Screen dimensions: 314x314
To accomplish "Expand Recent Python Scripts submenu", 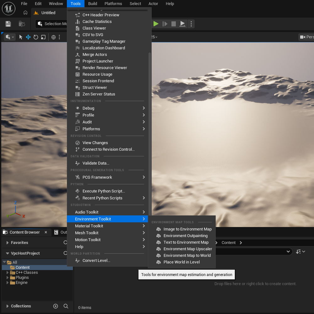I will tap(107, 198).
